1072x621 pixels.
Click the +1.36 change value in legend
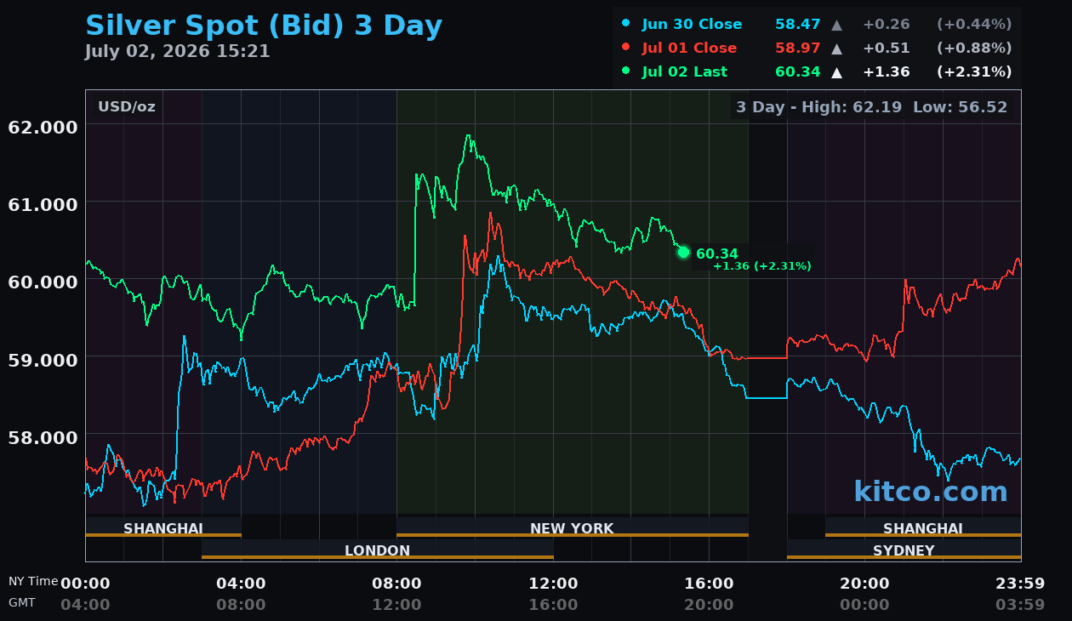886,72
